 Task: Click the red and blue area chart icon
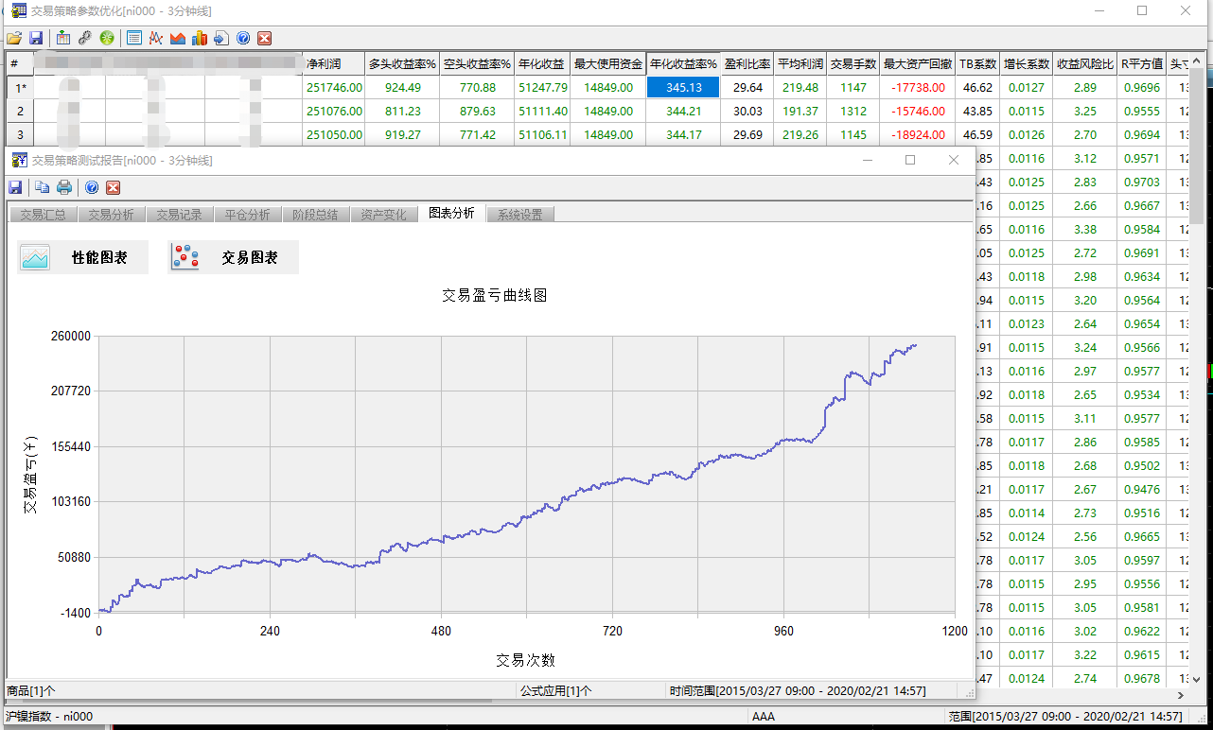click(x=177, y=38)
